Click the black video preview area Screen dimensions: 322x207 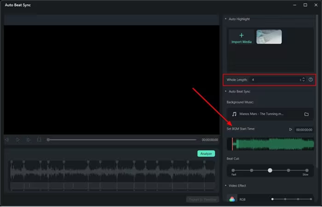[111, 80]
